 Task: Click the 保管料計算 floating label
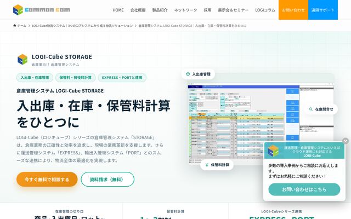tap(217, 165)
